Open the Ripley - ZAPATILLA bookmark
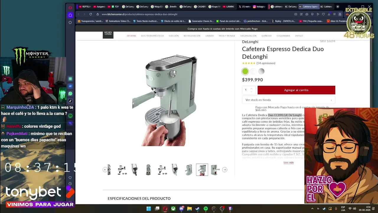The width and height of the screenshot is (378, 213). coord(283,21)
